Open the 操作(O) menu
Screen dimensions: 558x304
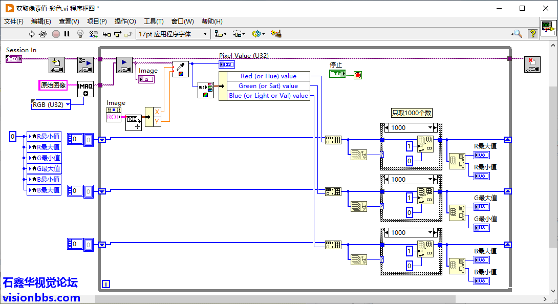(125, 21)
